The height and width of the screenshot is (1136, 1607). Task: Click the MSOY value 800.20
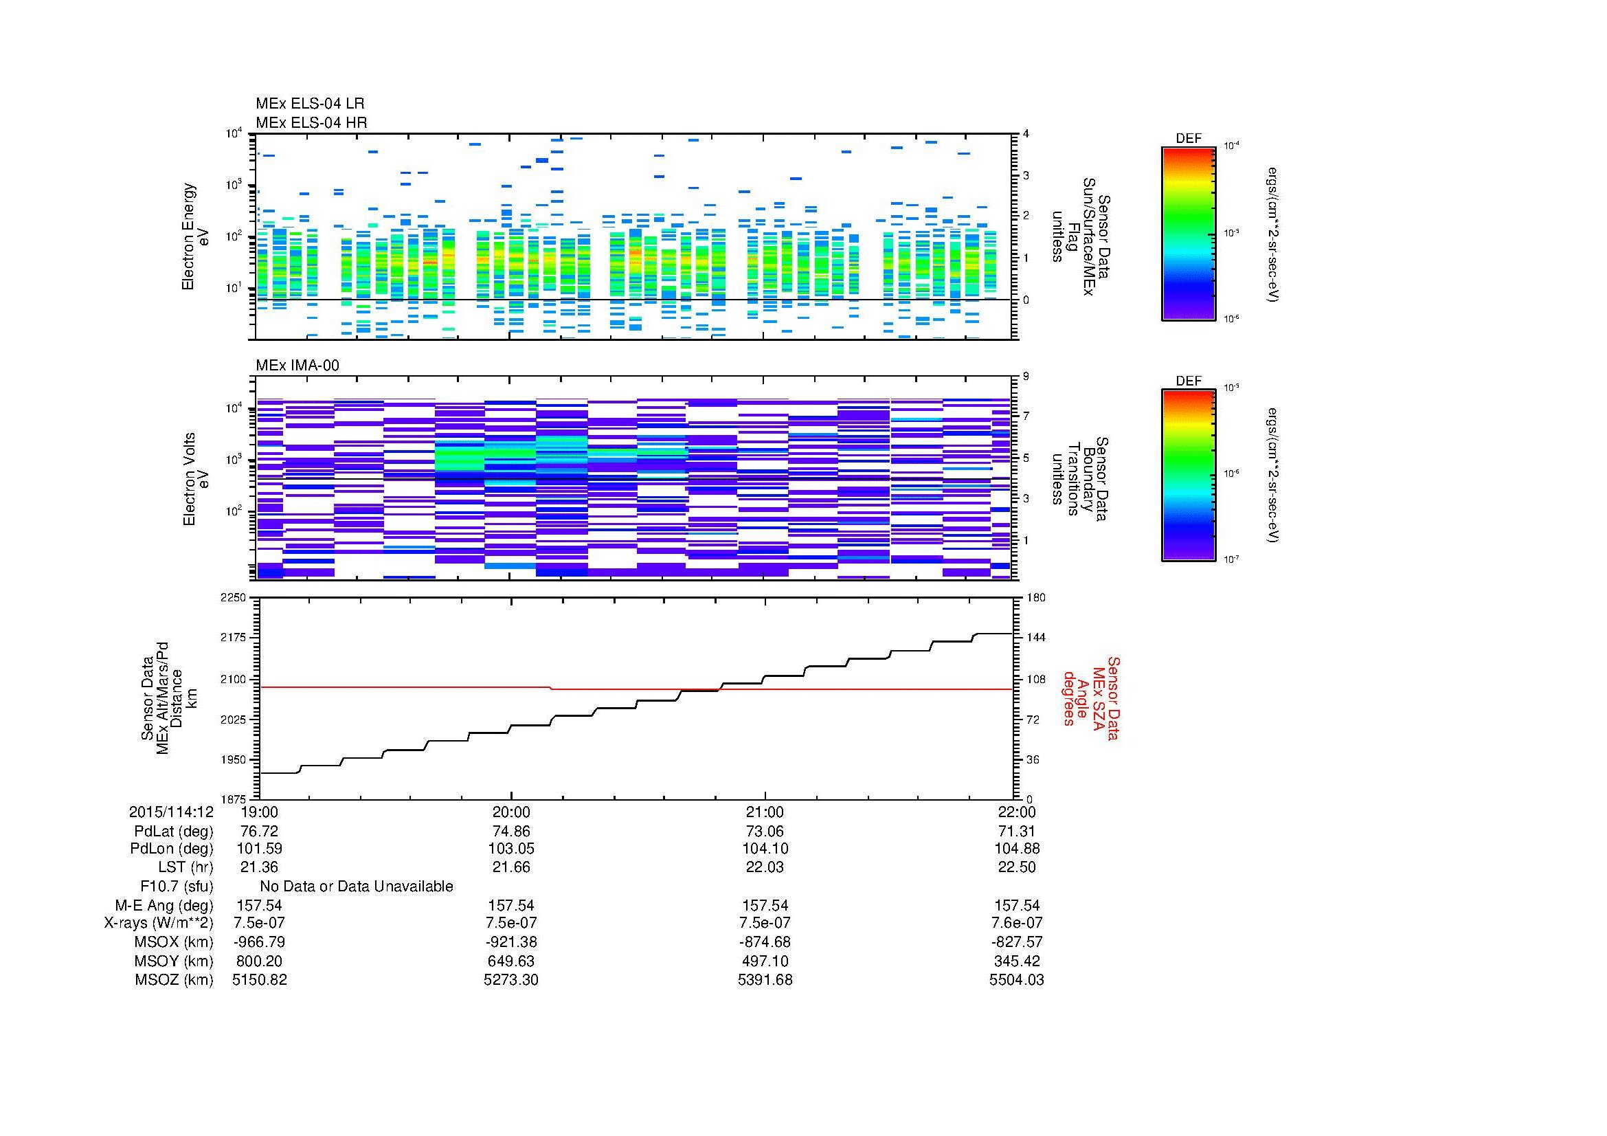pyautogui.click(x=259, y=961)
